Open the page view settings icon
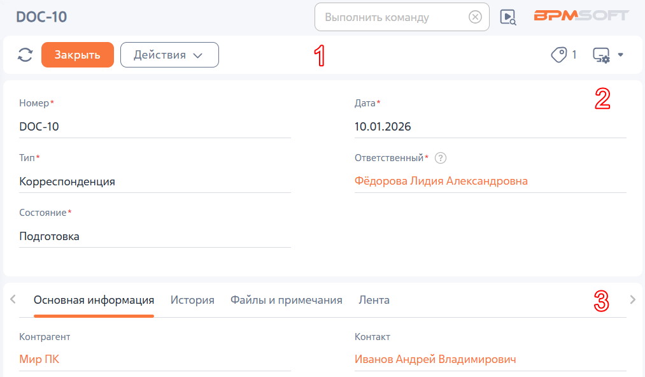Viewport: 645px width, 377px height. pos(601,55)
